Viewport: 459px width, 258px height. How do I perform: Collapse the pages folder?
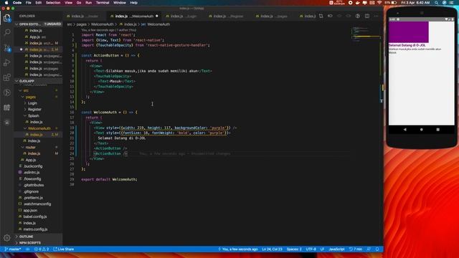(30, 97)
